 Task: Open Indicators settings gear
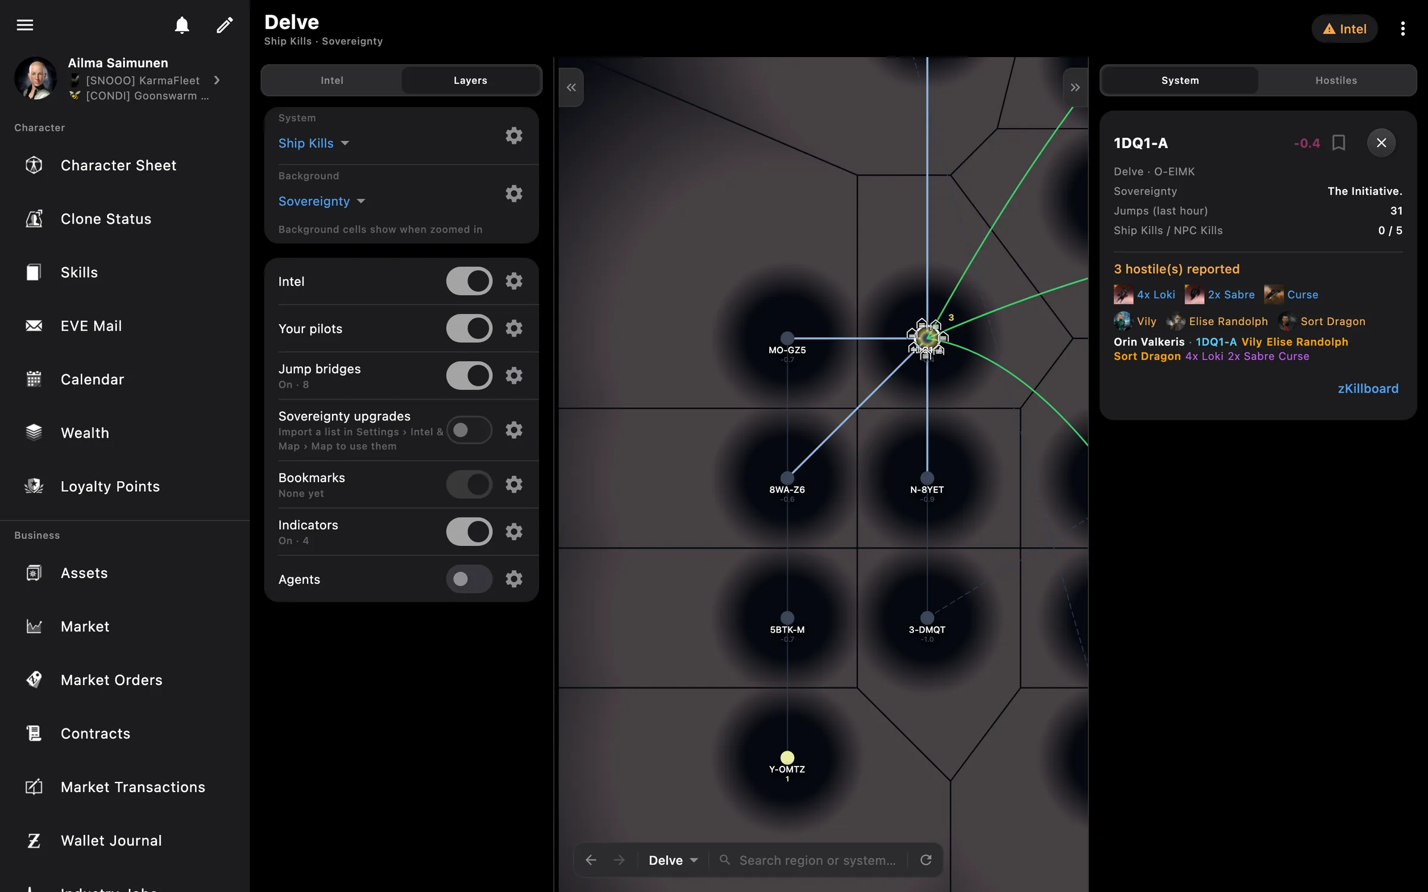(514, 532)
